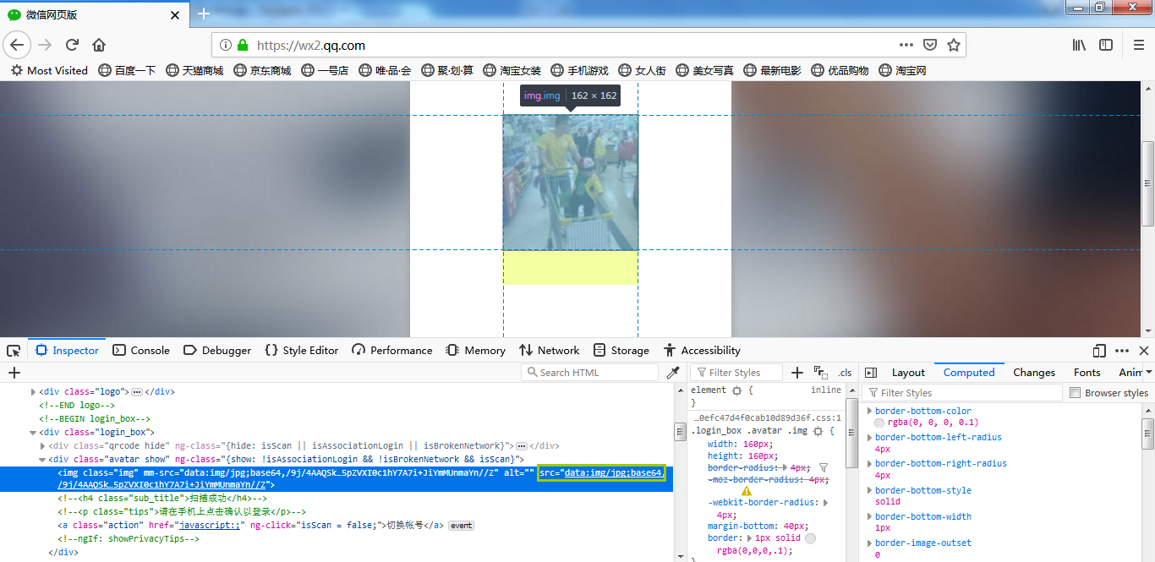Expand border-bottom-left-radius computed property

pos(869,437)
